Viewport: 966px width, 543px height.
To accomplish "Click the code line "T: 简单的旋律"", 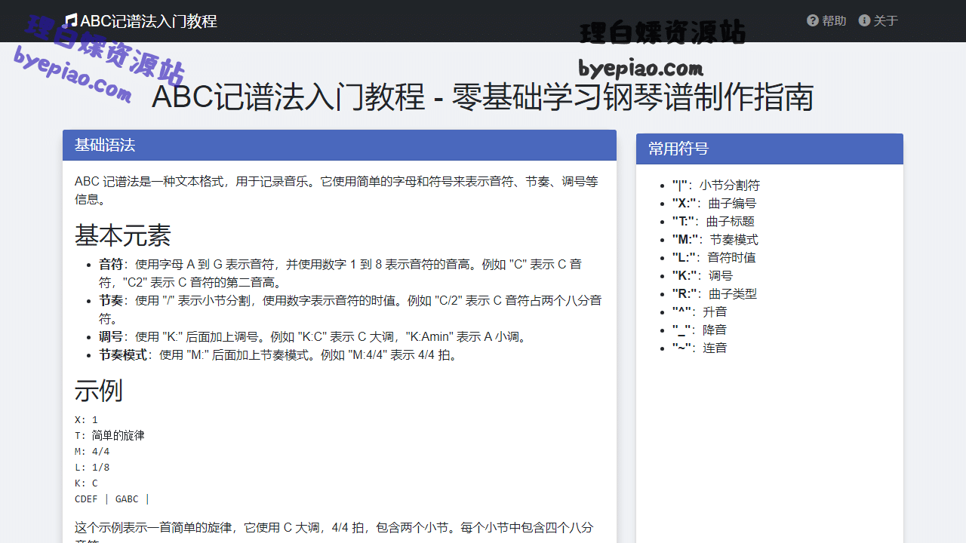I will (109, 435).
